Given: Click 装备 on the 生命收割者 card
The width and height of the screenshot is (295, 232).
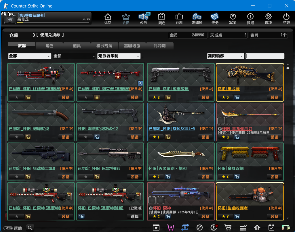Looking at the screenshot, I should [x=275, y=216].
